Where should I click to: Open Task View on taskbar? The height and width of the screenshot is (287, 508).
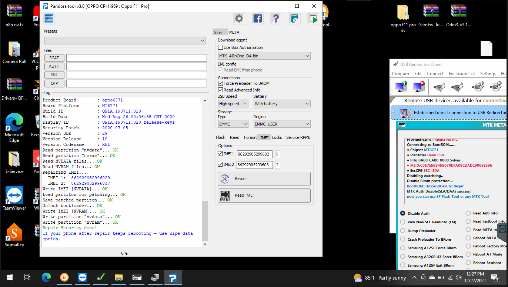pos(27,277)
